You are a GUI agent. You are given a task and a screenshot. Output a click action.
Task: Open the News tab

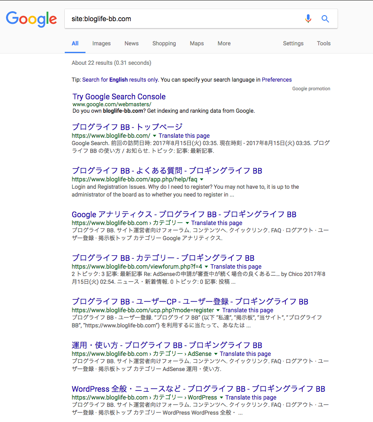pos(132,43)
